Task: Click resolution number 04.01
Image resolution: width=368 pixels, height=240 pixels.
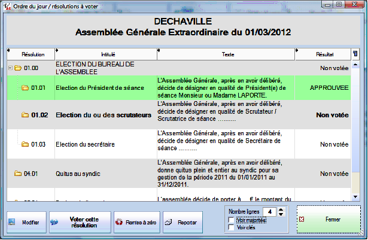Action: 31,174
